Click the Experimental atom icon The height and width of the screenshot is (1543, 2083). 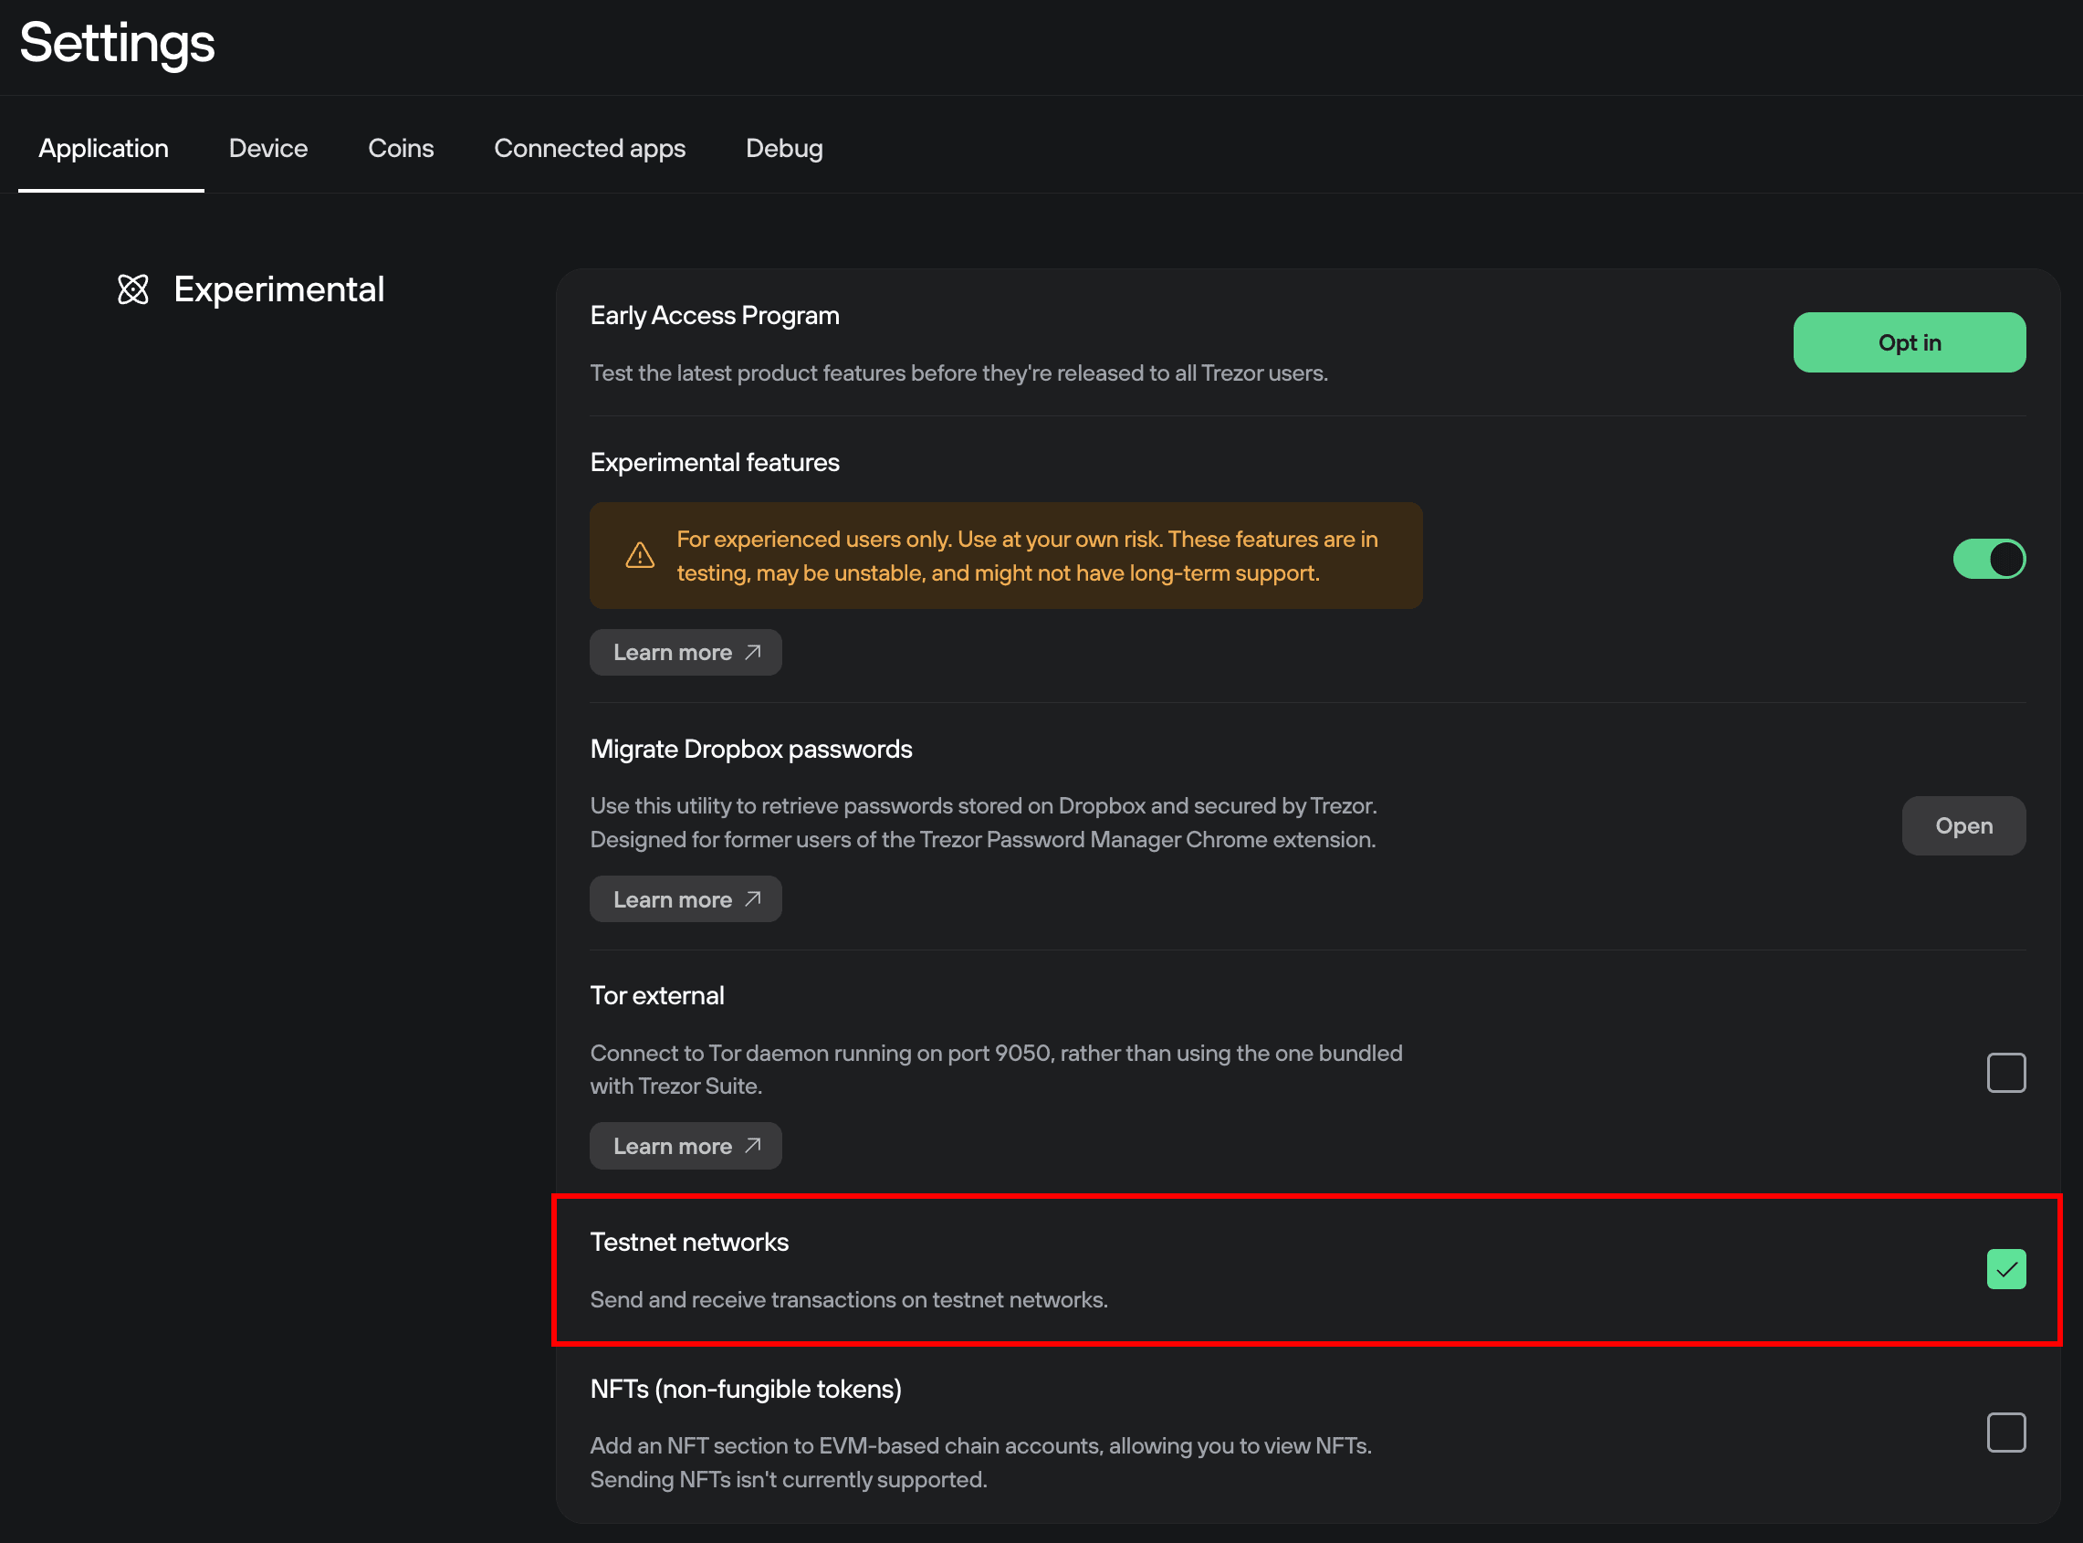point(132,289)
